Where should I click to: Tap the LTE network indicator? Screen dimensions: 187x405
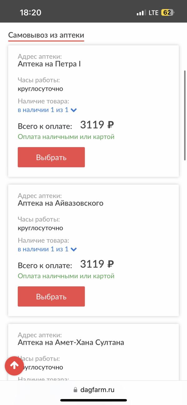pos(153,13)
